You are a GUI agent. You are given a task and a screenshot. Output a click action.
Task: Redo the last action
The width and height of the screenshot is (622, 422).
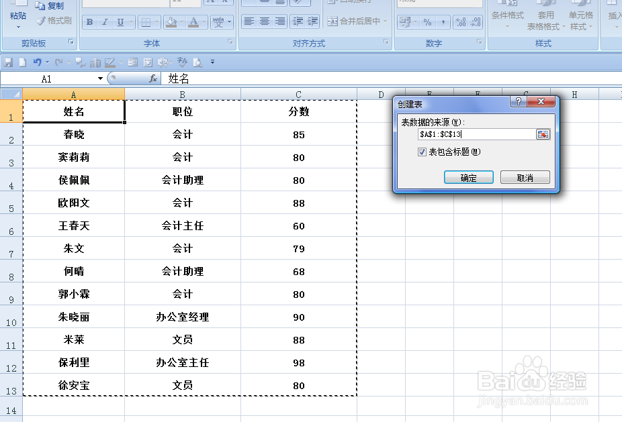pos(58,62)
